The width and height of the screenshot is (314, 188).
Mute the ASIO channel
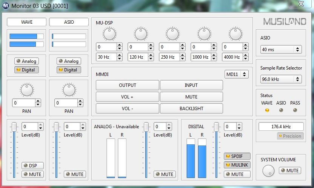point(75,174)
